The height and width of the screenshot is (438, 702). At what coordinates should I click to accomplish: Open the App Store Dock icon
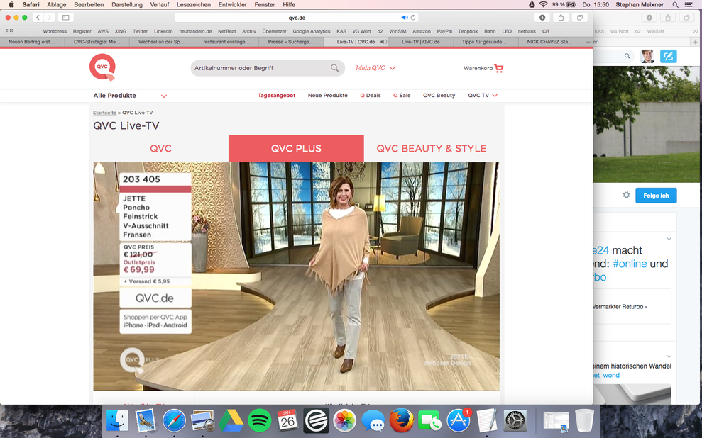[x=458, y=420]
